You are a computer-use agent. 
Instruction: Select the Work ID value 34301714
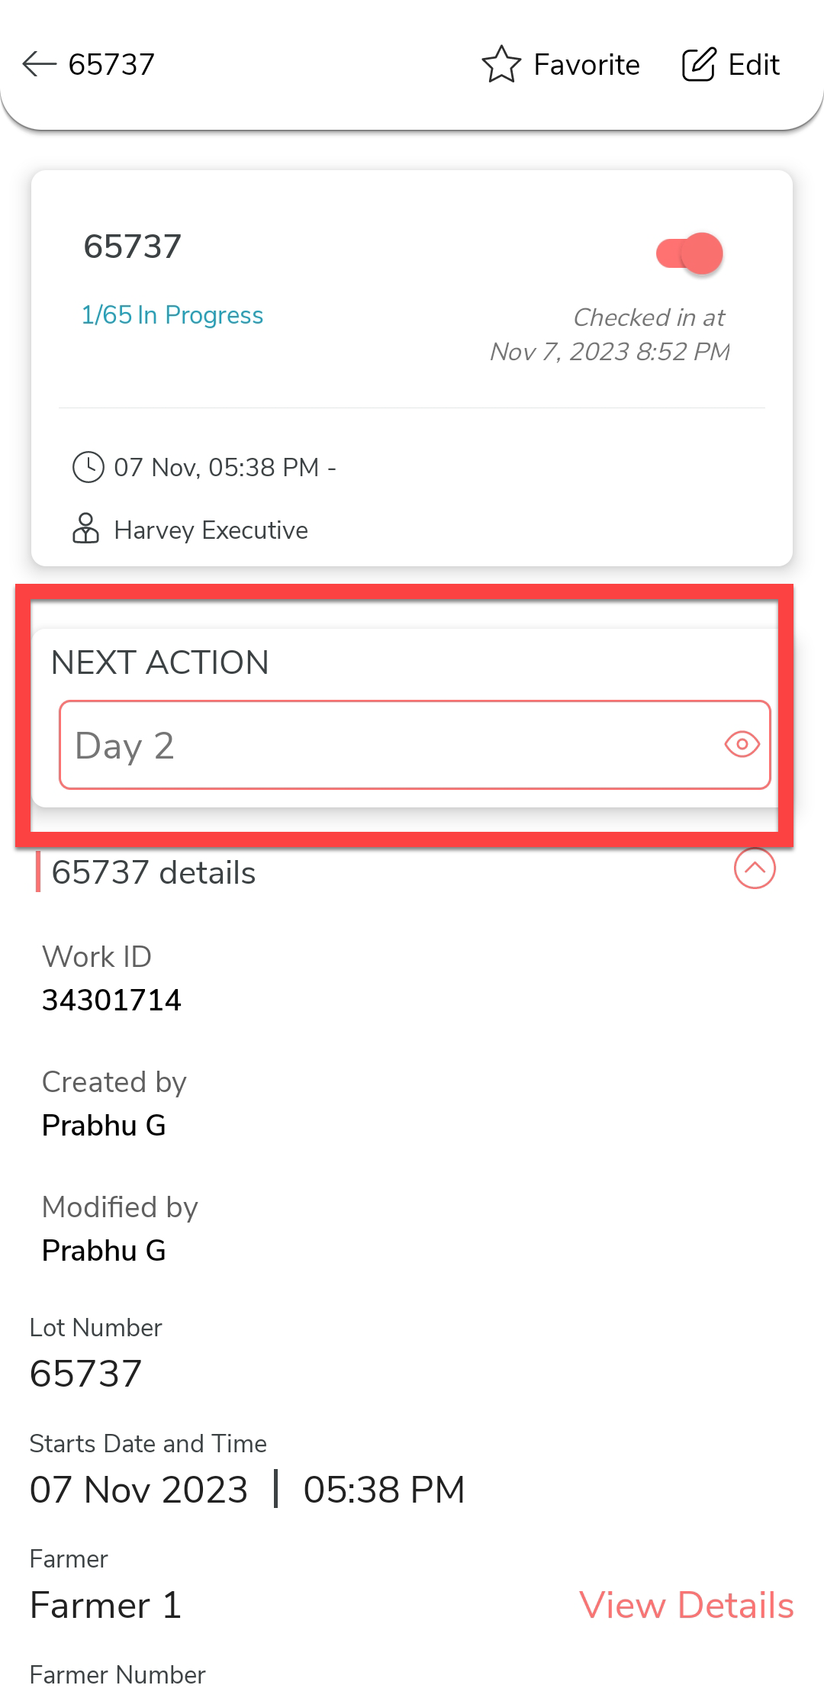pyautogui.click(x=111, y=1000)
